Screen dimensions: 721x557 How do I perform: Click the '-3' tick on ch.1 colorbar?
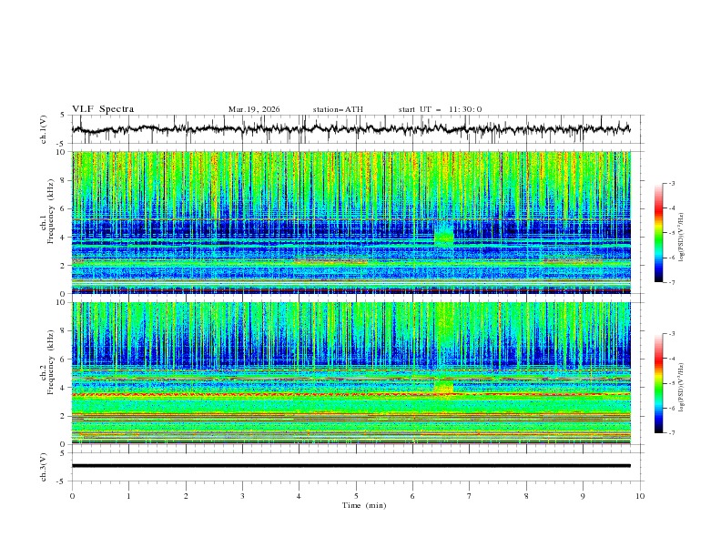[672, 183]
